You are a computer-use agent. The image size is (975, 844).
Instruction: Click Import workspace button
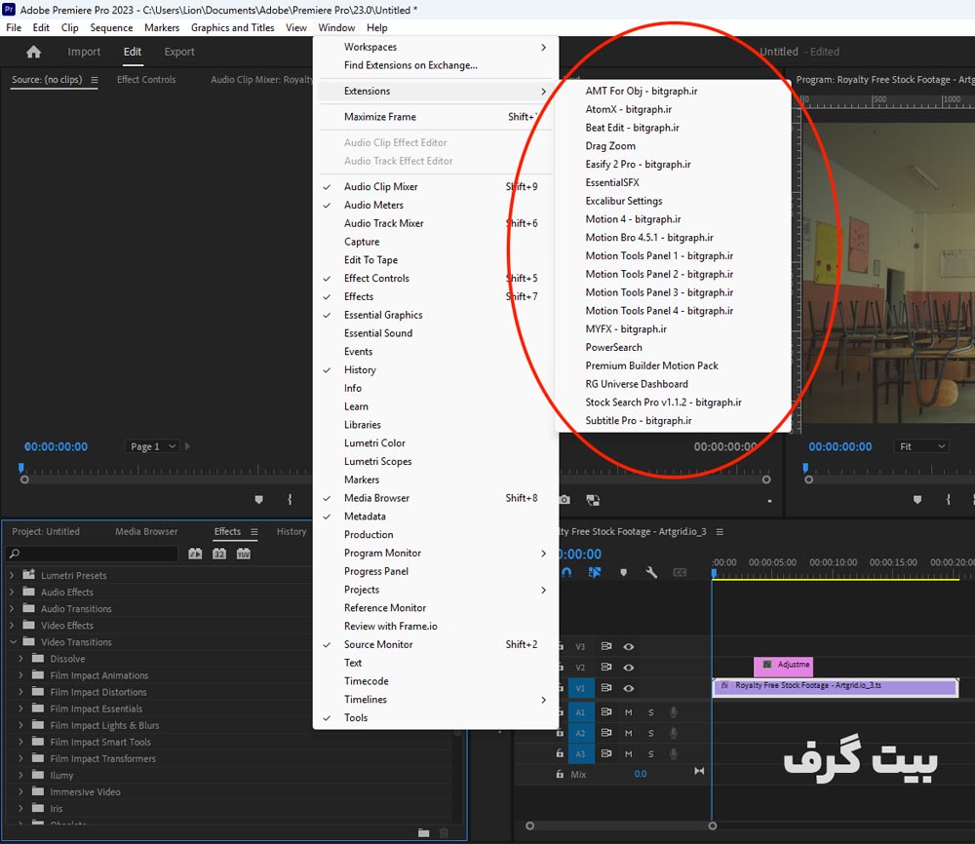point(84,52)
